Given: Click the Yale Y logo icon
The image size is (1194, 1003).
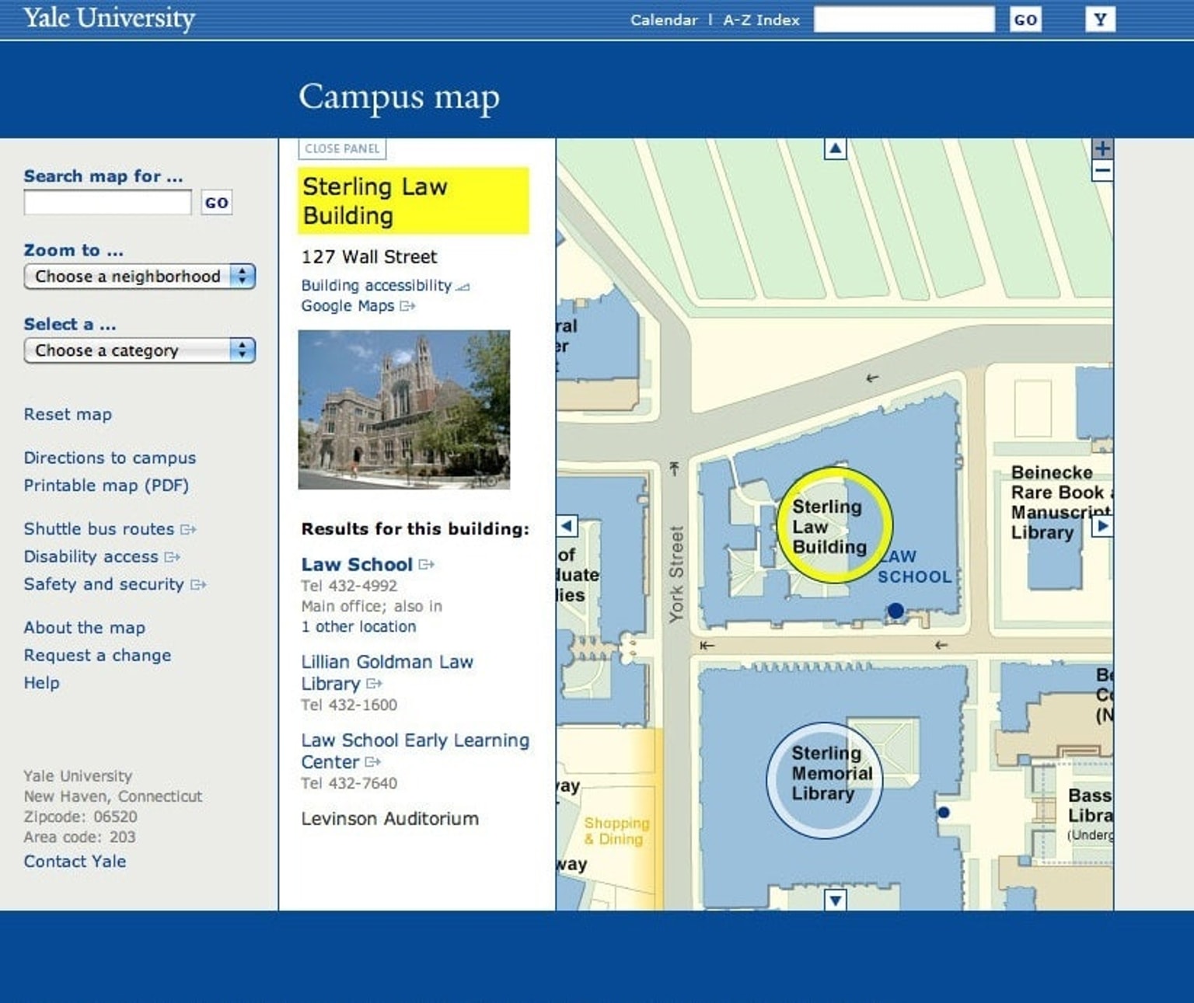Looking at the screenshot, I should [1099, 19].
